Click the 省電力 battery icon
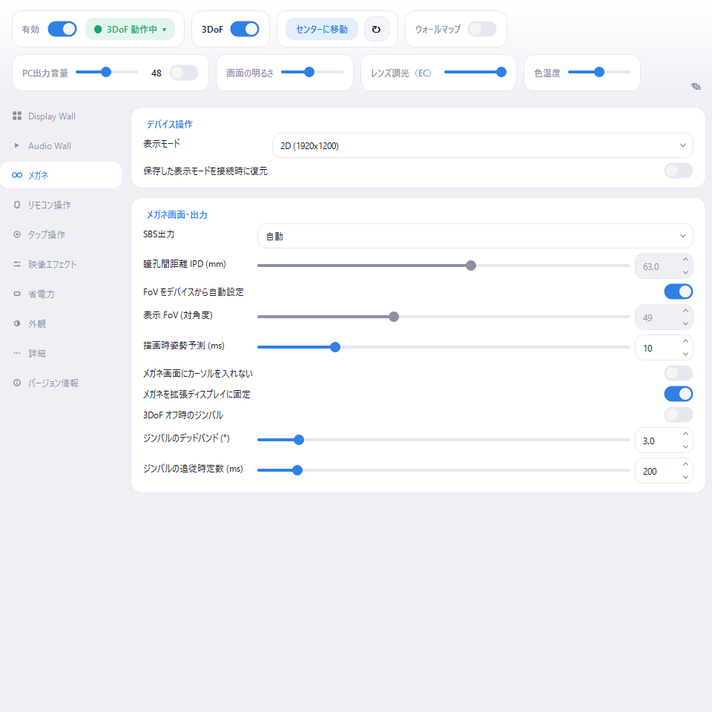This screenshot has height=712, width=712. (x=17, y=294)
